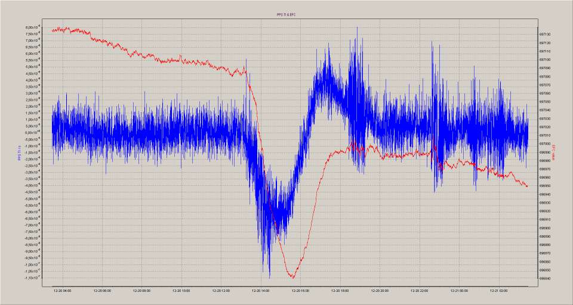Click the red curve's starting point at top left

coord(53,30)
